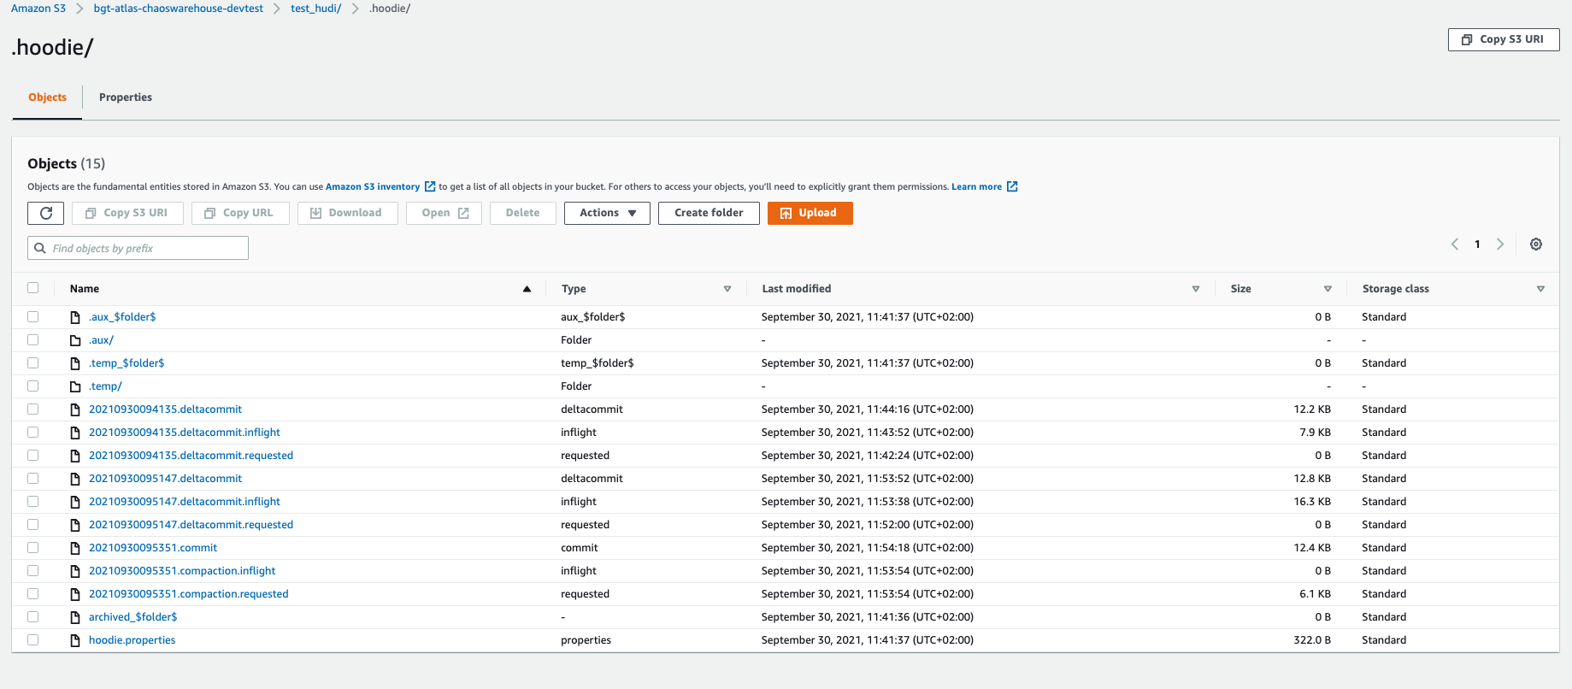Click the search magnifier icon in prefix field

pyautogui.click(x=40, y=248)
